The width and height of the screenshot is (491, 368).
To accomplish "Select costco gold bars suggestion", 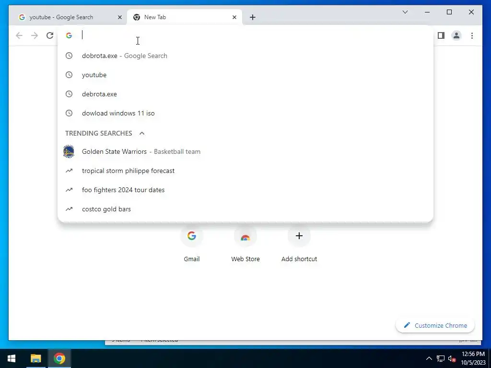I will coord(245,209).
